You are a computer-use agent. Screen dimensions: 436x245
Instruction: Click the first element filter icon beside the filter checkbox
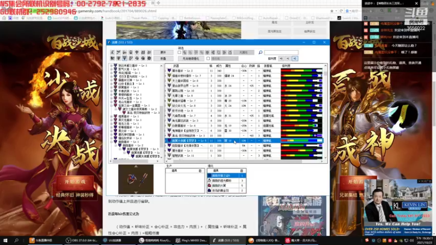point(185,52)
